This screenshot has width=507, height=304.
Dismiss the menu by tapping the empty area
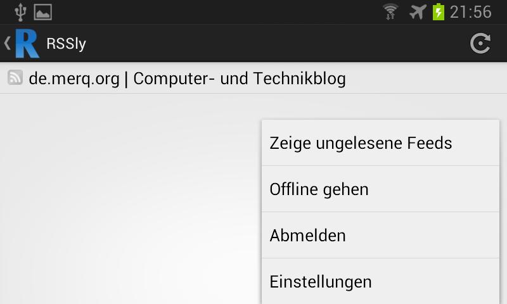127,203
